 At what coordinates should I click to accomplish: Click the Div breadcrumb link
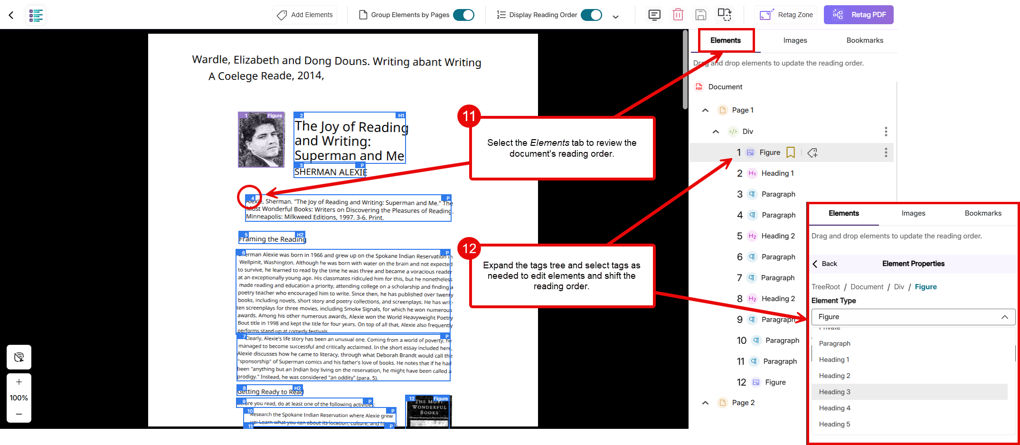pos(899,287)
